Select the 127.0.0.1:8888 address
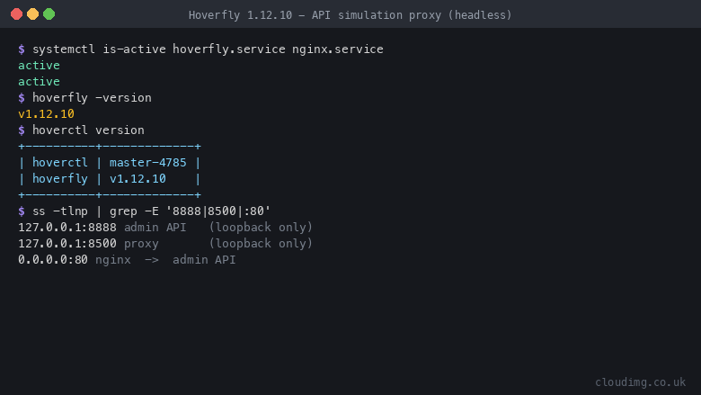 tap(67, 228)
